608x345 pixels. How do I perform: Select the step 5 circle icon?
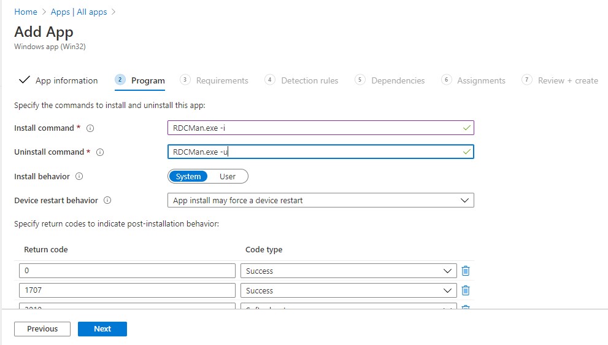coord(360,80)
